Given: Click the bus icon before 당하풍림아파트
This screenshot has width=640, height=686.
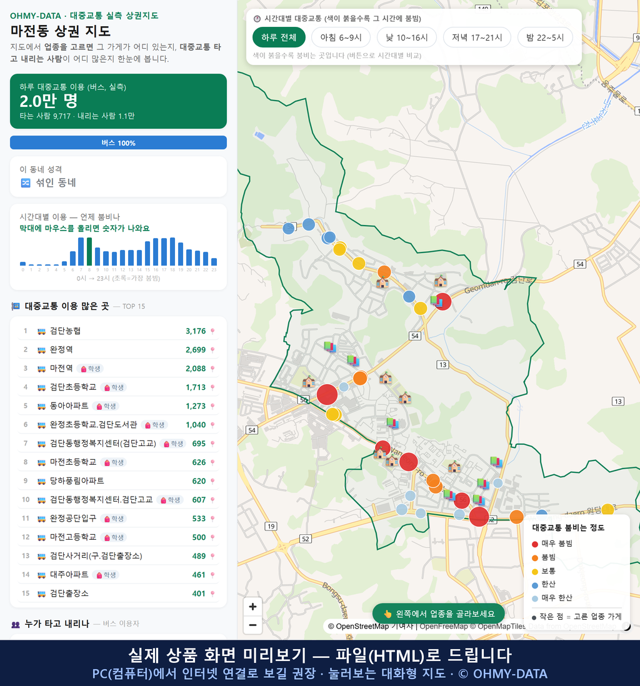Looking at the screenshot, I should (41, 481).
